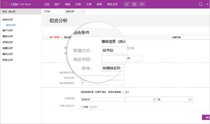Open the 激活时间 date range dropdown
Image resolution: width=210 pixels, height=124 pixels.
click(102, 99)
